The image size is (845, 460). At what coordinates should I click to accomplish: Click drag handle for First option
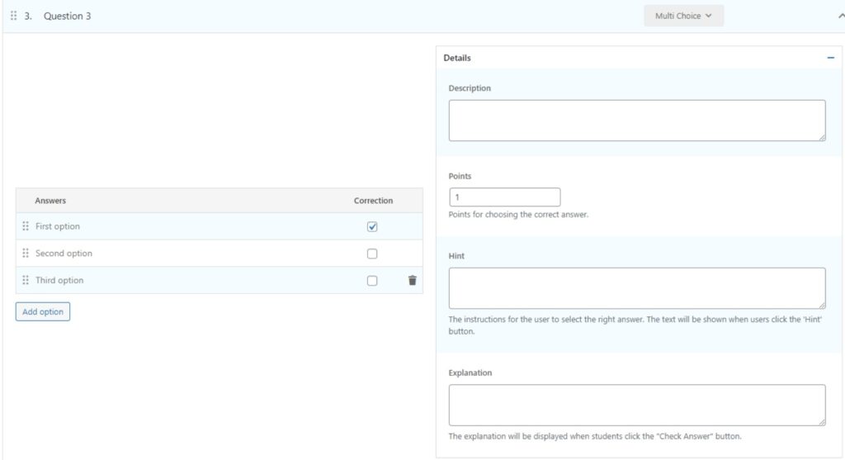point(26,226)
